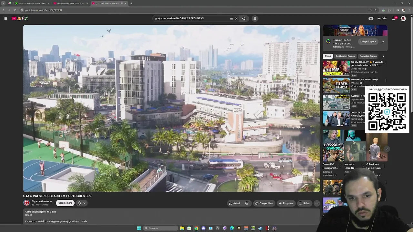413x232 pixels.
Task: Select the Rockstar Games filter chip
Action: (x=368, y=56)
